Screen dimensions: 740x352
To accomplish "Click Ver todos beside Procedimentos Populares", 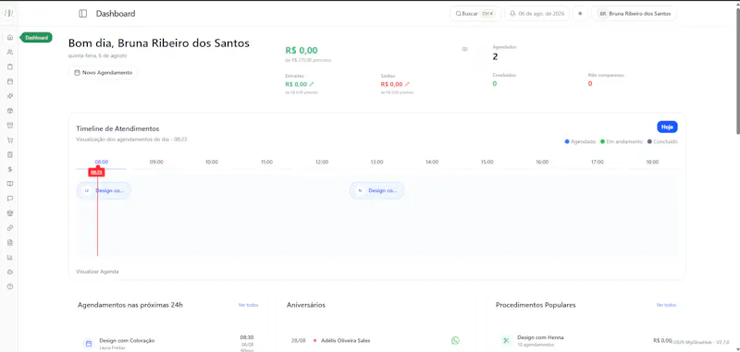I will pos(666,305).
